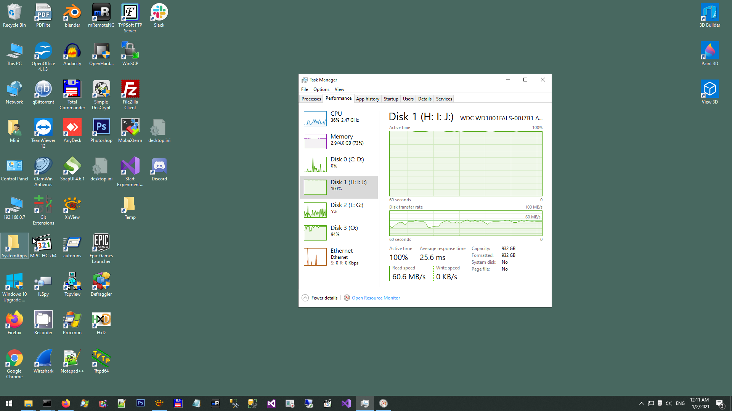Screen dimensions: 732x411
Task: Open the View menu
Action: tap(339, 89)
